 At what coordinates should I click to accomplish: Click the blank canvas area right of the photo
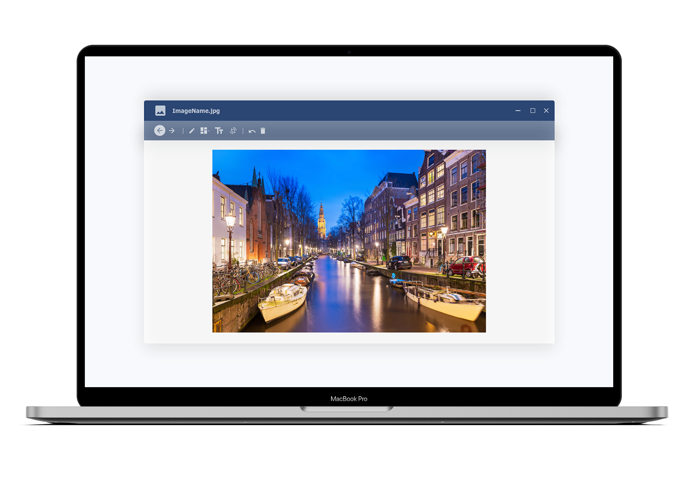point(520,241)
